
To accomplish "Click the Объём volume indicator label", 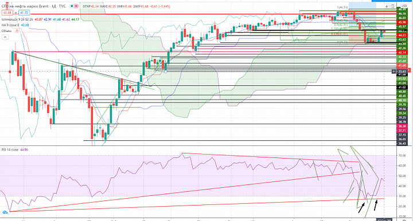I will pos(6,31).
